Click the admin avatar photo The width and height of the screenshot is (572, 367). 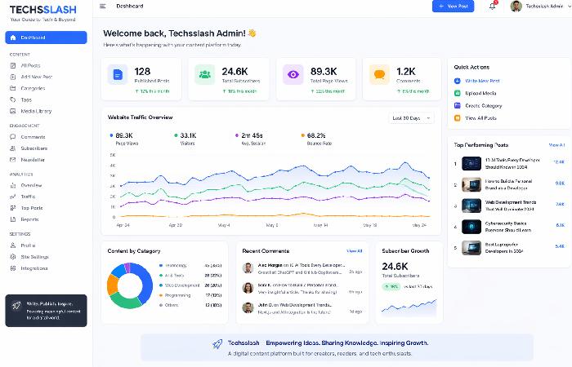point(516,7)
